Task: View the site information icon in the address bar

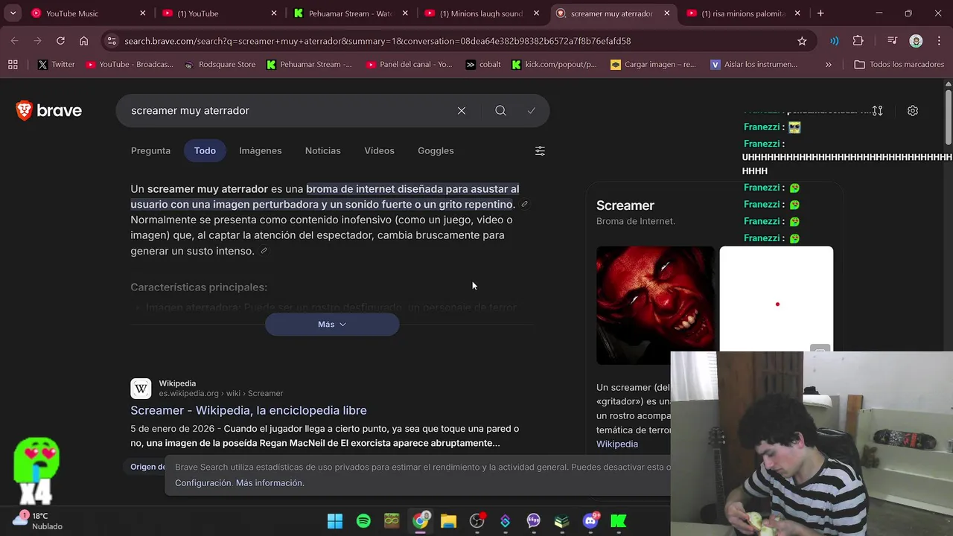Action: [112, 41]
